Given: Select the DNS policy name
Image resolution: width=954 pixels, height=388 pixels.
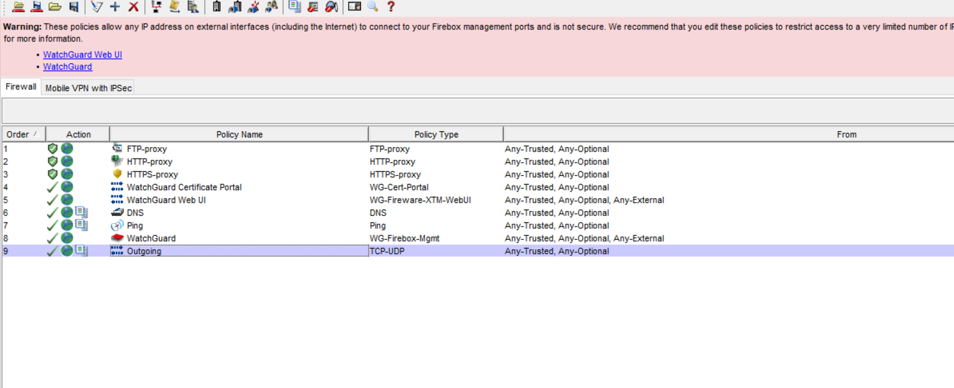Looking at the screenshot, I should click(x=135, y=213).
